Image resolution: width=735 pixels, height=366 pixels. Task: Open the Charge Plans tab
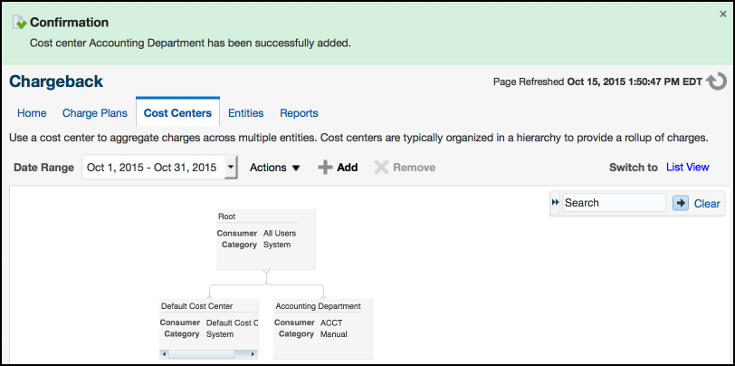click(x=95, y=113)
